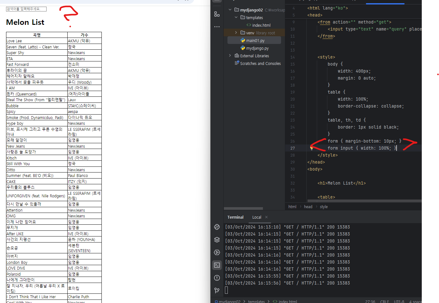Image resolution: width=439 pixels, height=303 pixels.
Task: Click the 'Fast Forward' song cell
Action: 37,64
